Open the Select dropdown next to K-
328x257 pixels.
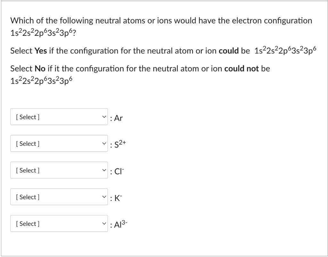pos(59,197)
